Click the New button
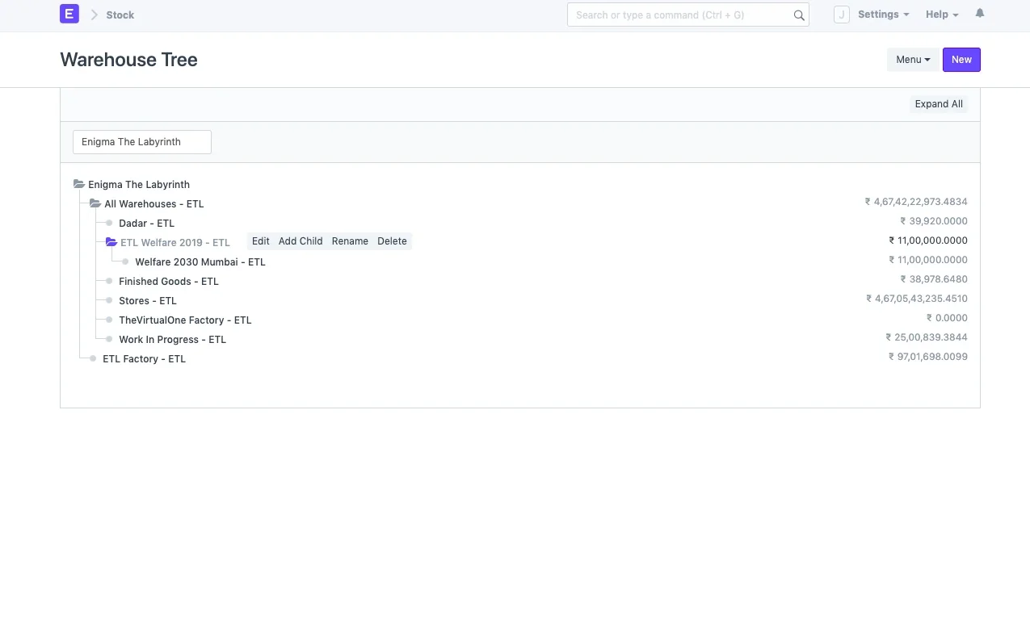The width and height of the screenshot is (1030, 640). click(x=961, y=60)
